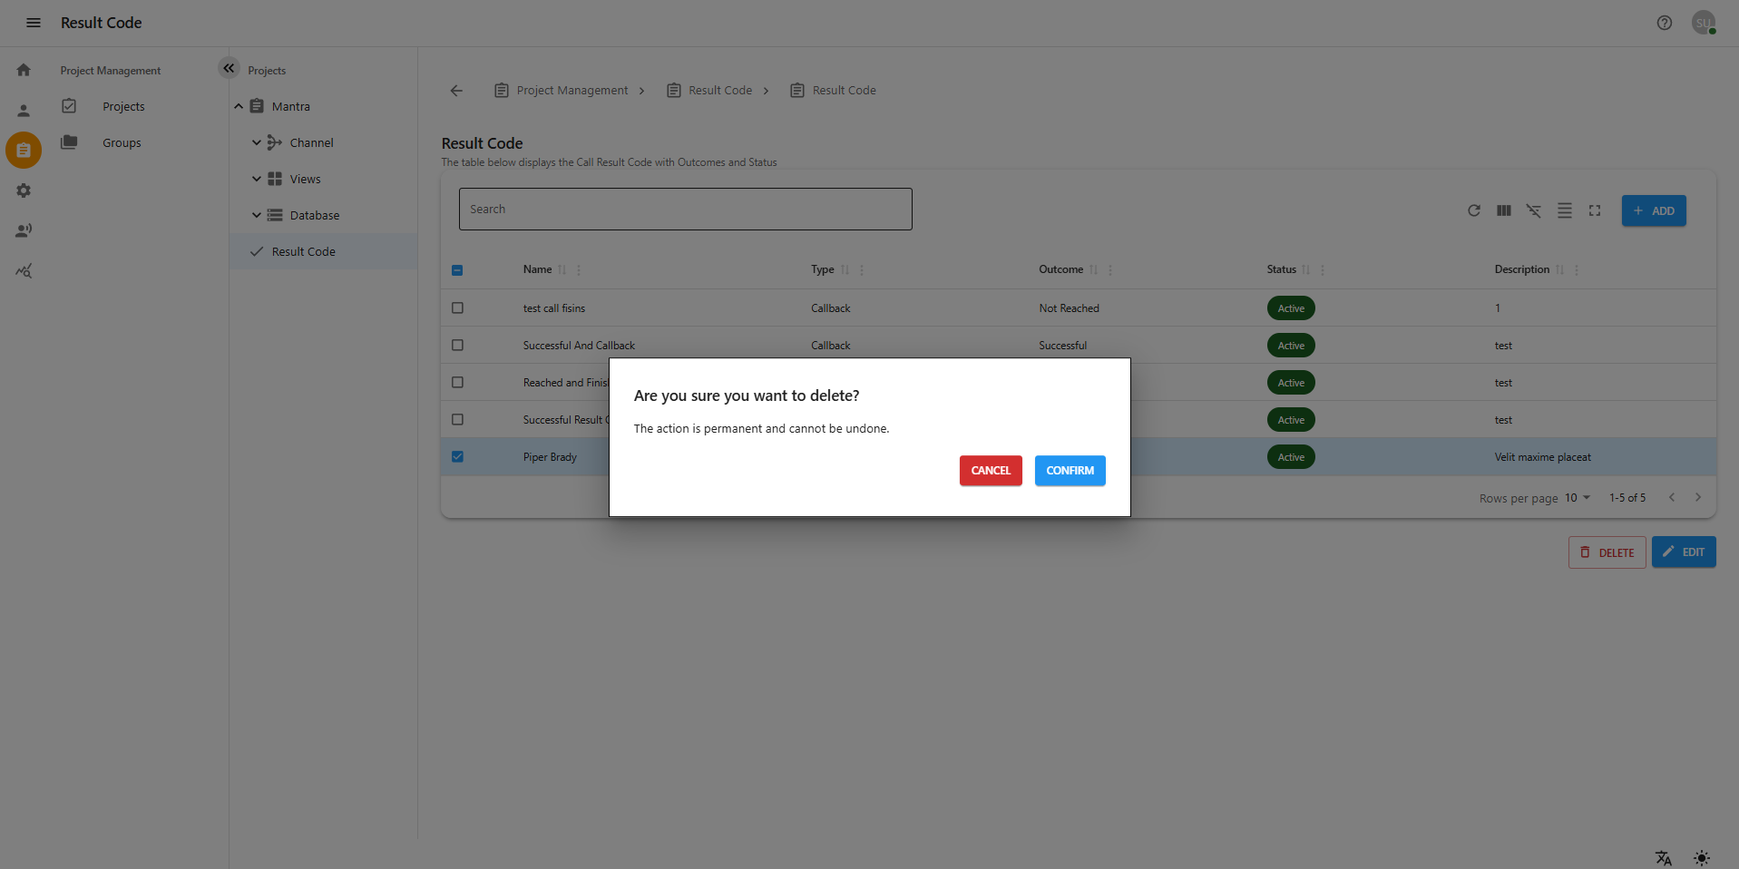1739x869 pixels.
Task: Open the analytics section in the sidebar
Action: [23, 270]
